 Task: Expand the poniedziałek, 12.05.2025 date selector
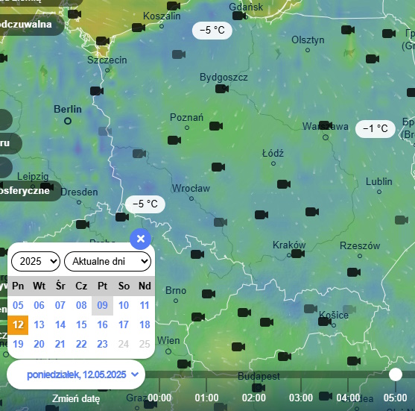[76, 374]
